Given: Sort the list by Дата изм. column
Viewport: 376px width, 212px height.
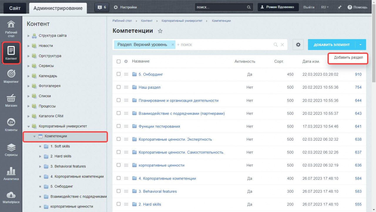Looking at the screenshot, I should point(311,61).
